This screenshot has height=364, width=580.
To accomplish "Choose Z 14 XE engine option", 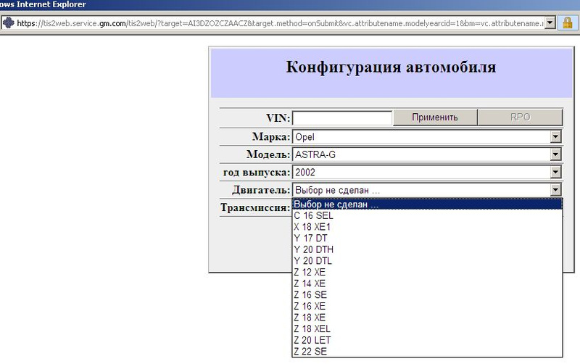I will tap(427, 284).
